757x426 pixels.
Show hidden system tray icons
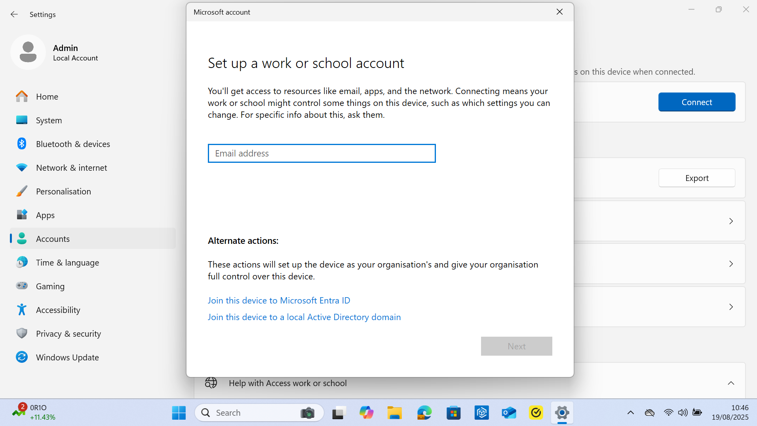pos(631,413)
